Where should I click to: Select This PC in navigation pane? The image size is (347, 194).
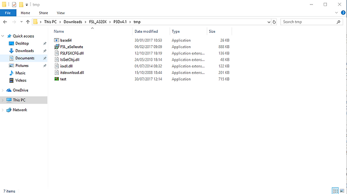tap(19, 100)
